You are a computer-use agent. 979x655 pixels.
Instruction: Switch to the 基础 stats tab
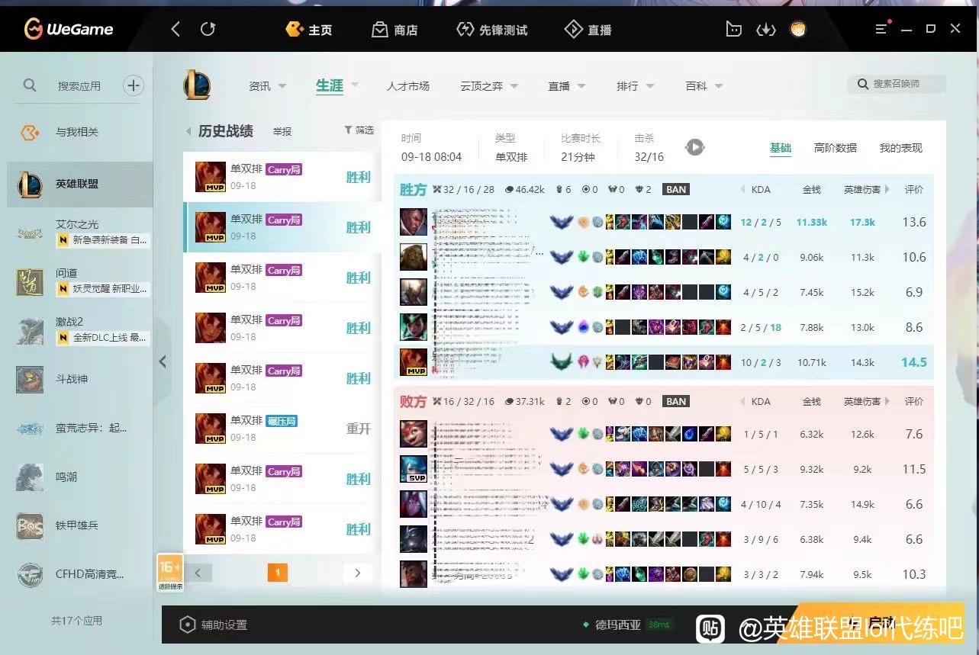[x=781, y=148]
